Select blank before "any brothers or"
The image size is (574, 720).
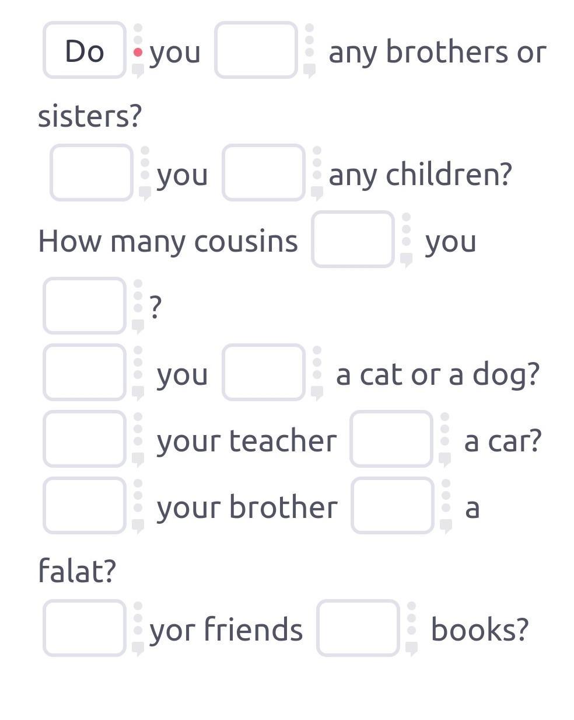click(256, 51)
